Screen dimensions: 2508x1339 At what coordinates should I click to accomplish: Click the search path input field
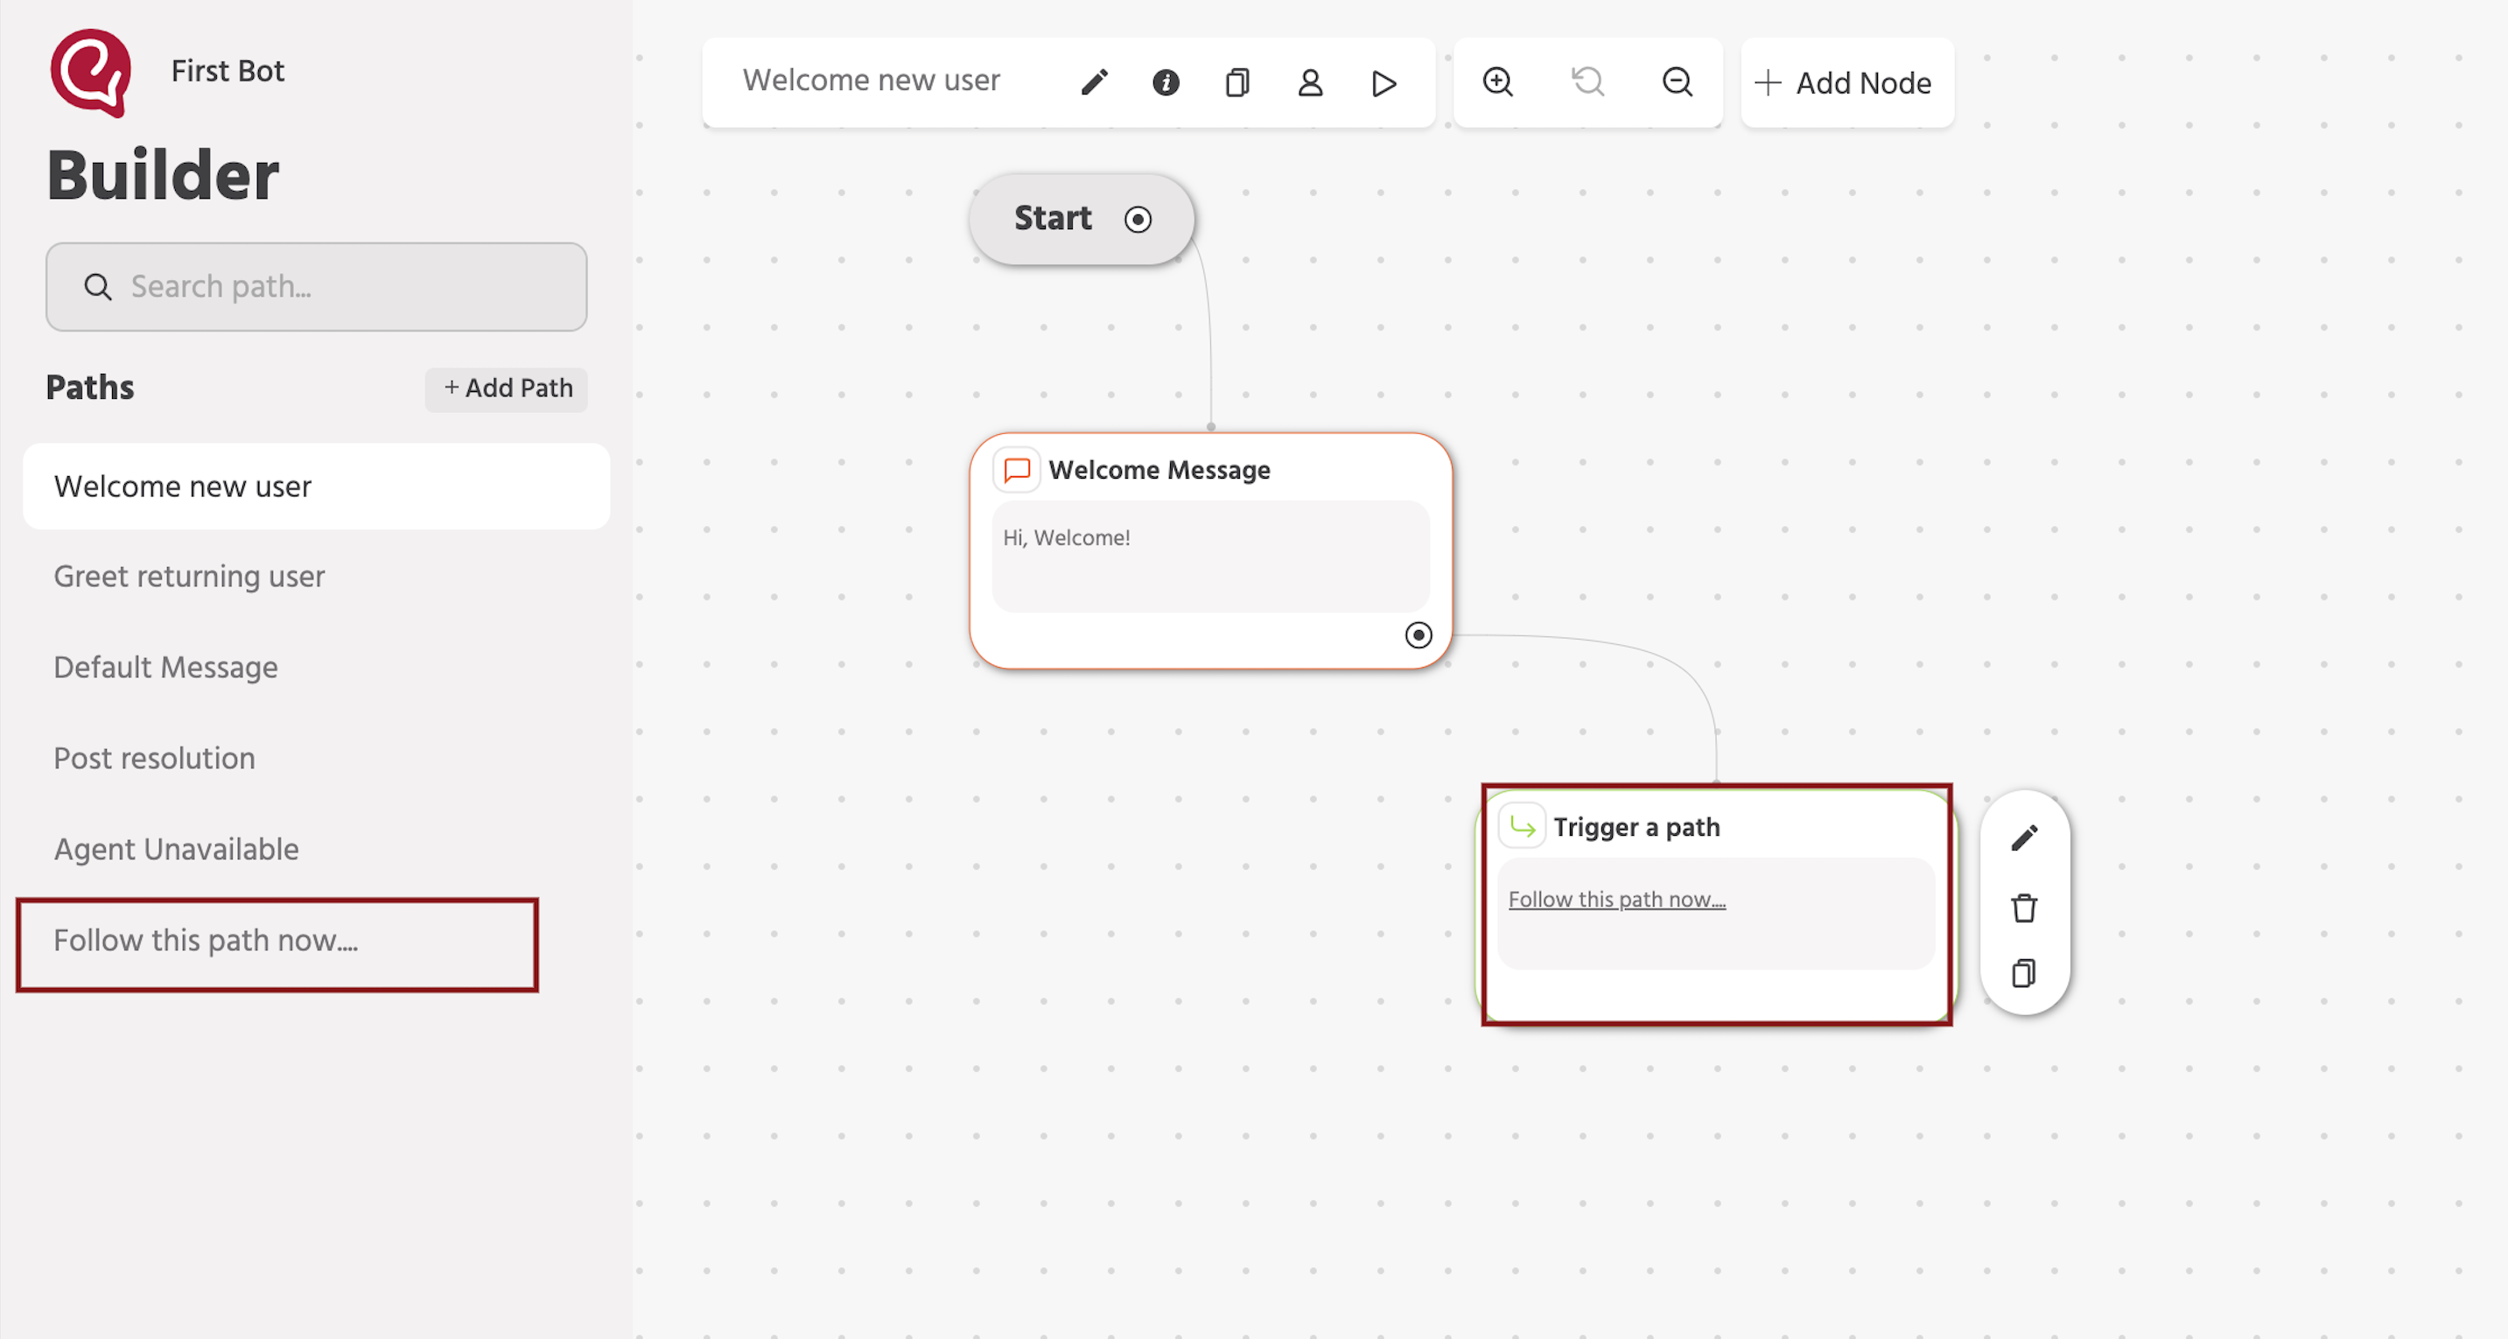pos(317,286)
